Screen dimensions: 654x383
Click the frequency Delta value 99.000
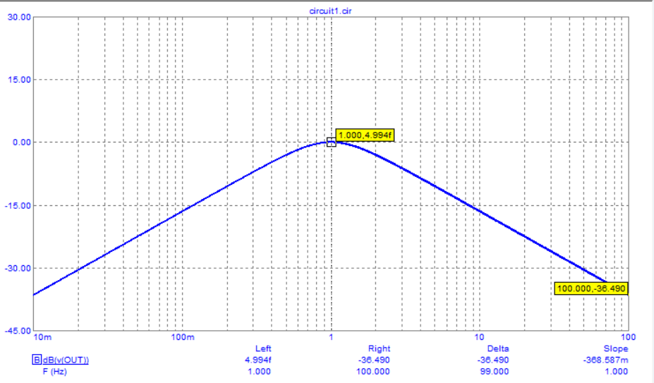[x=495, y=371]
